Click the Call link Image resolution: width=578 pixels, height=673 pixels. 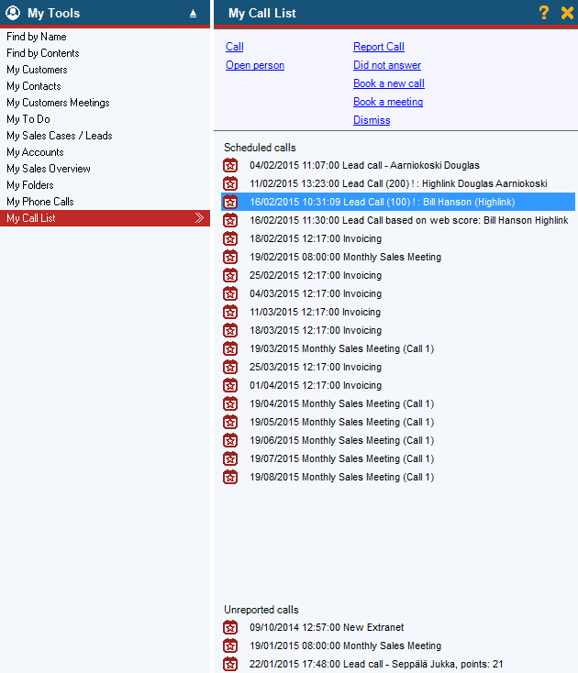click(x=235, y=47)
